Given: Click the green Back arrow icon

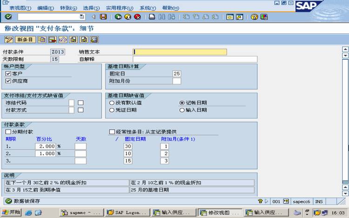Looking at the screenshot, I should coord(118,17).
